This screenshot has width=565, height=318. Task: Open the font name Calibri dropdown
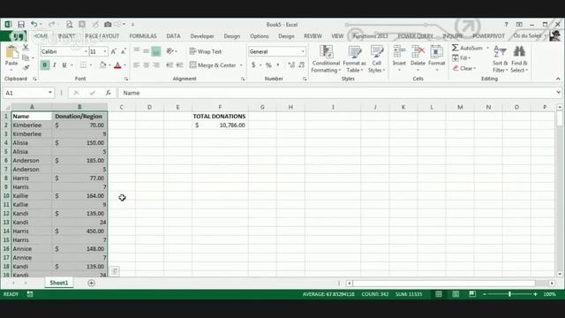[86, 51]
